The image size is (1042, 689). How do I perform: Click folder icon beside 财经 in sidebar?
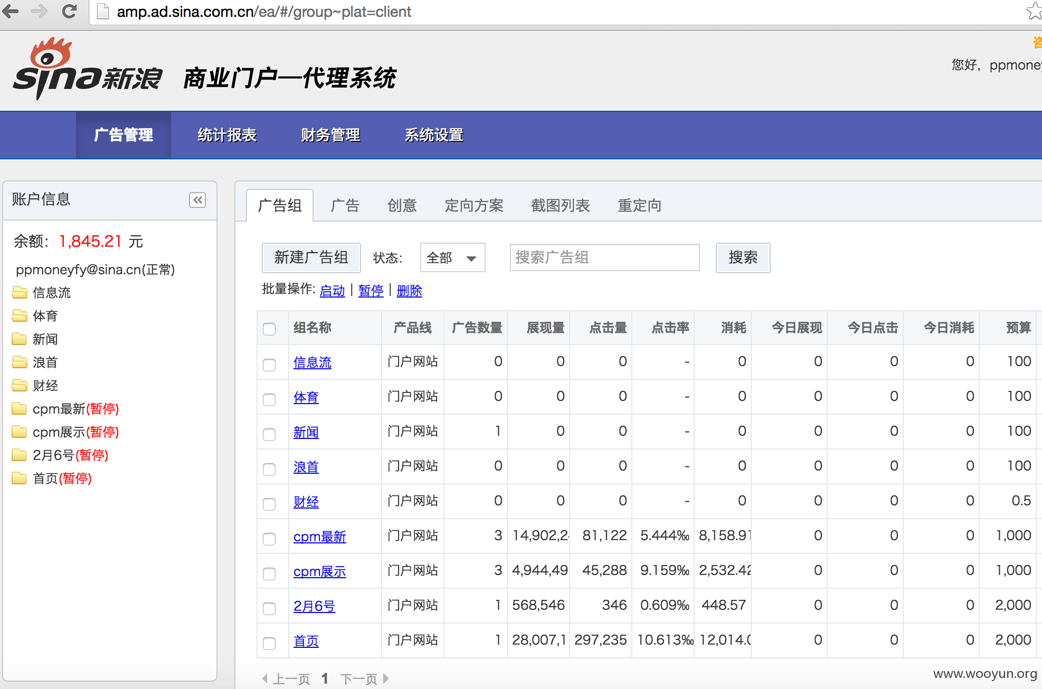coord(20,385)
